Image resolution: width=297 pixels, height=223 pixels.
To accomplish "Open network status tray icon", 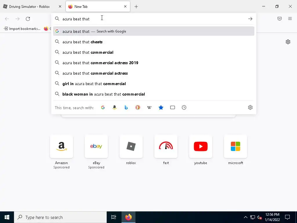I will pos(253,217).
